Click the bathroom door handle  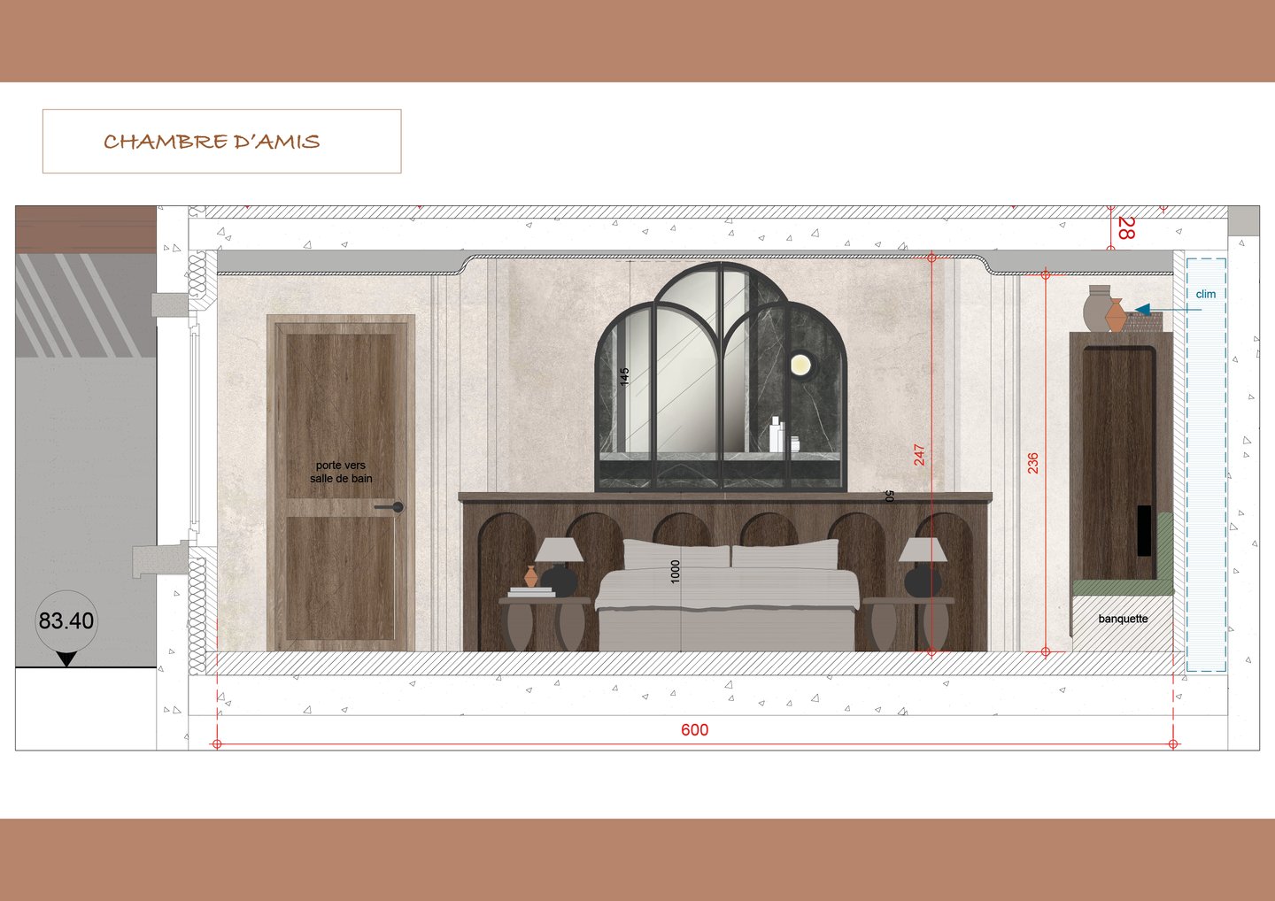390,507
